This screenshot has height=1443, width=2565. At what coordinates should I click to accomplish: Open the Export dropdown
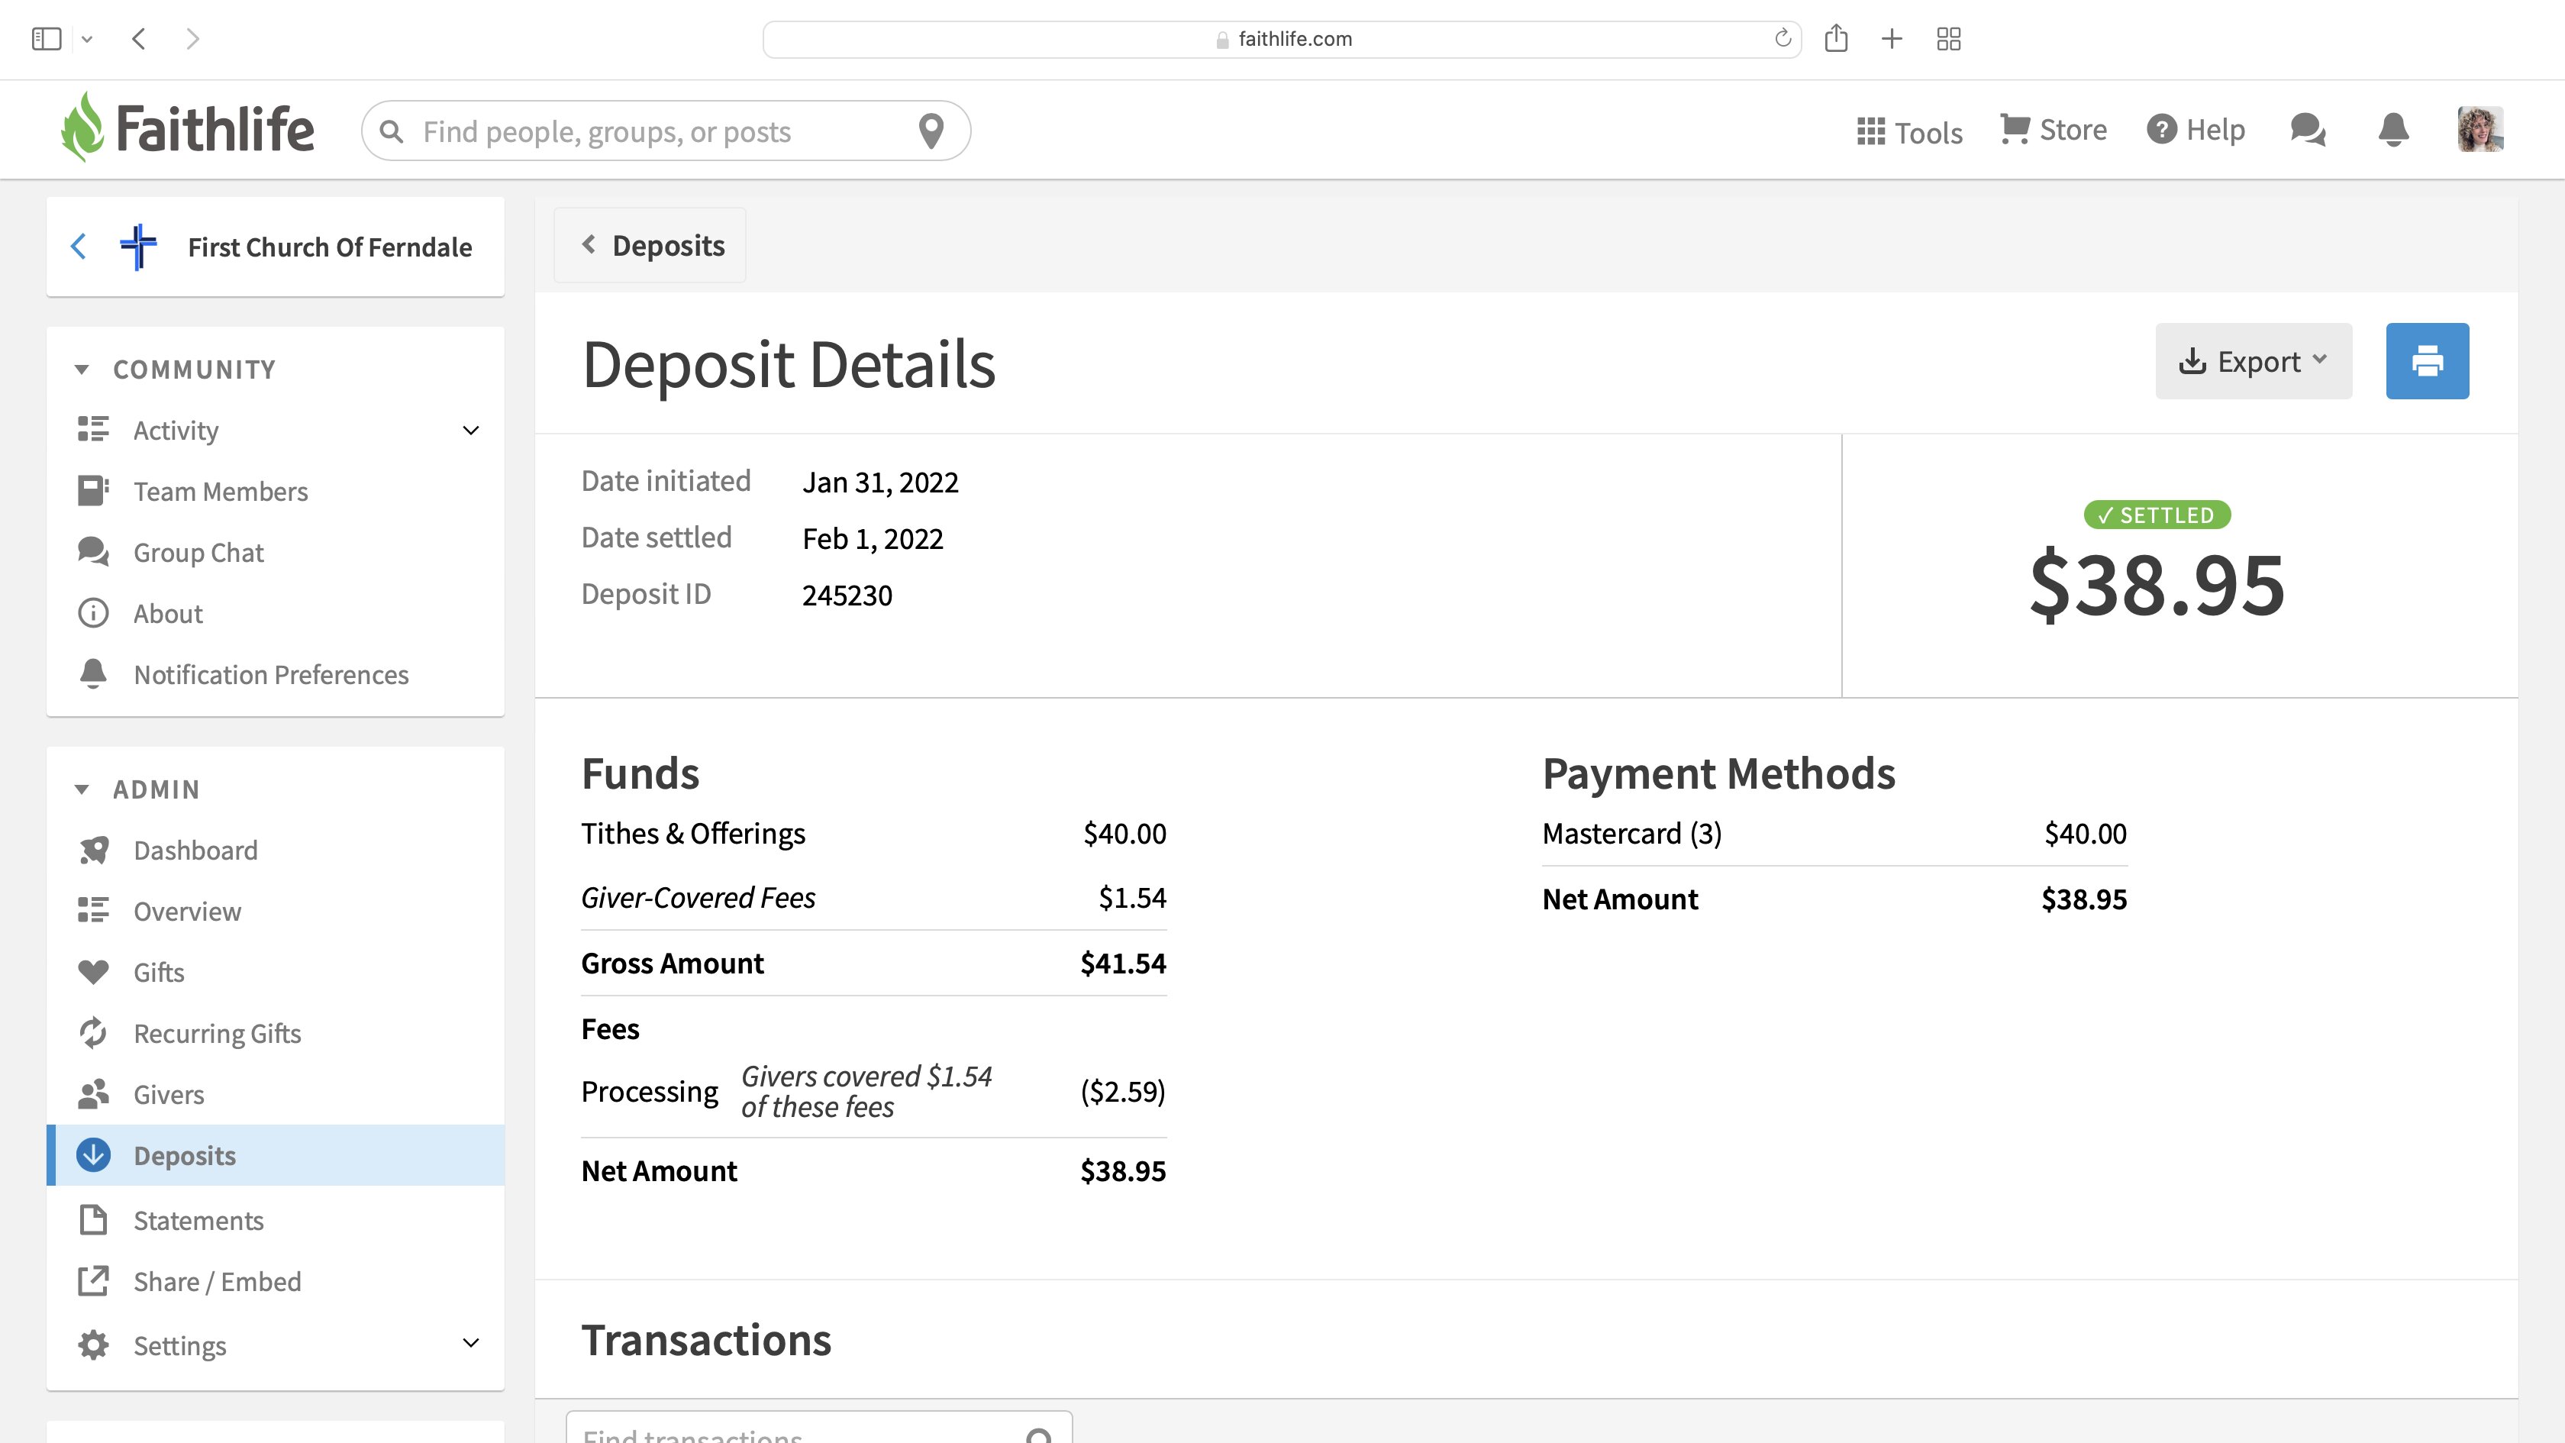[x=2254, y=360]
